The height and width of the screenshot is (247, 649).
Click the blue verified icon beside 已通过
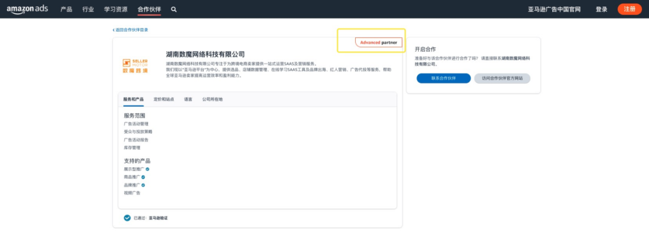(x=127, y=218)
